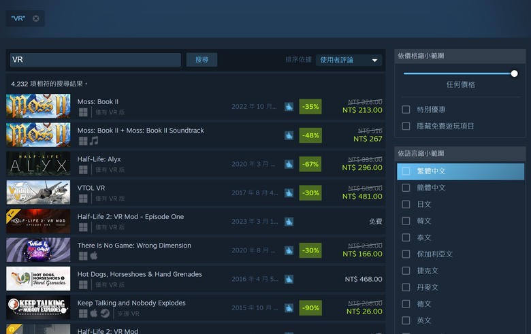Click the -35% discount badge for Moss: Book II
The width and height of the screenshot is (531, 334).
tap(310, 107)
